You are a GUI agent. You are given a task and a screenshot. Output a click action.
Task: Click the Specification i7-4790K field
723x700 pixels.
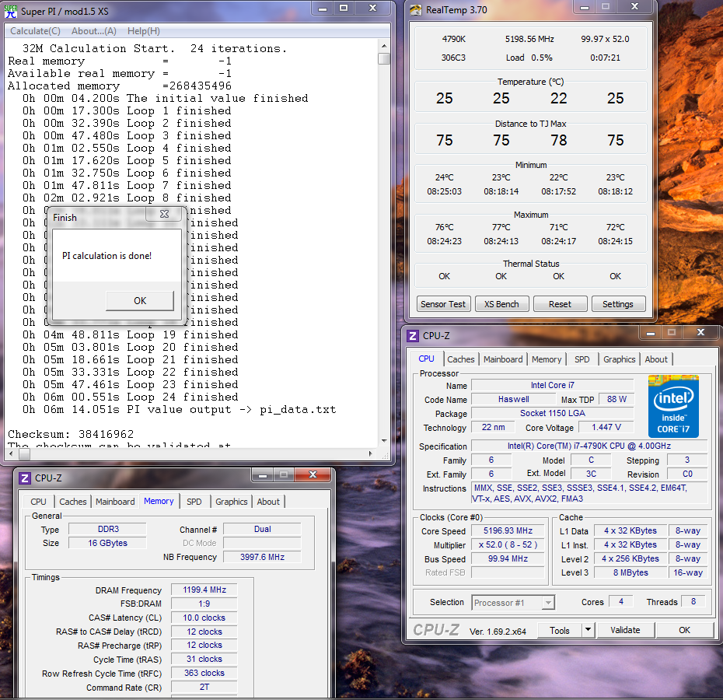coord(589,446)
